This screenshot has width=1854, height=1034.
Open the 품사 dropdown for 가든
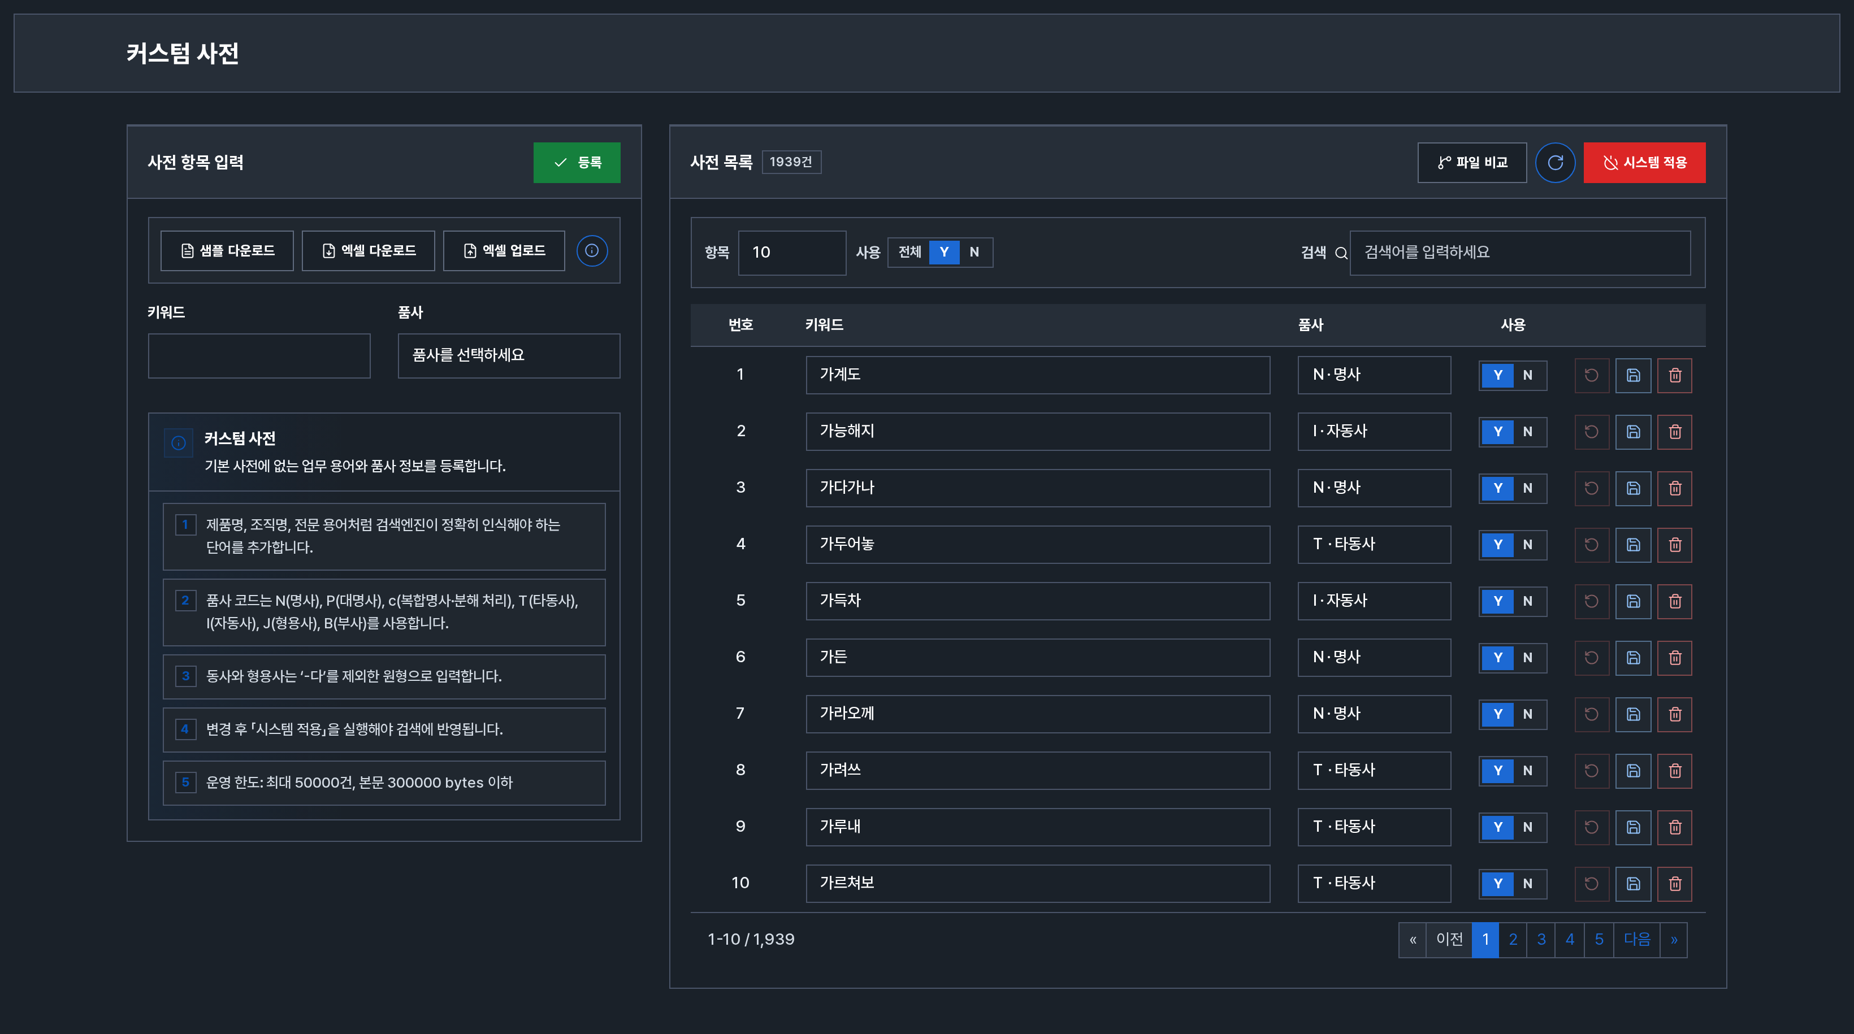click(x=1374, y=658)
